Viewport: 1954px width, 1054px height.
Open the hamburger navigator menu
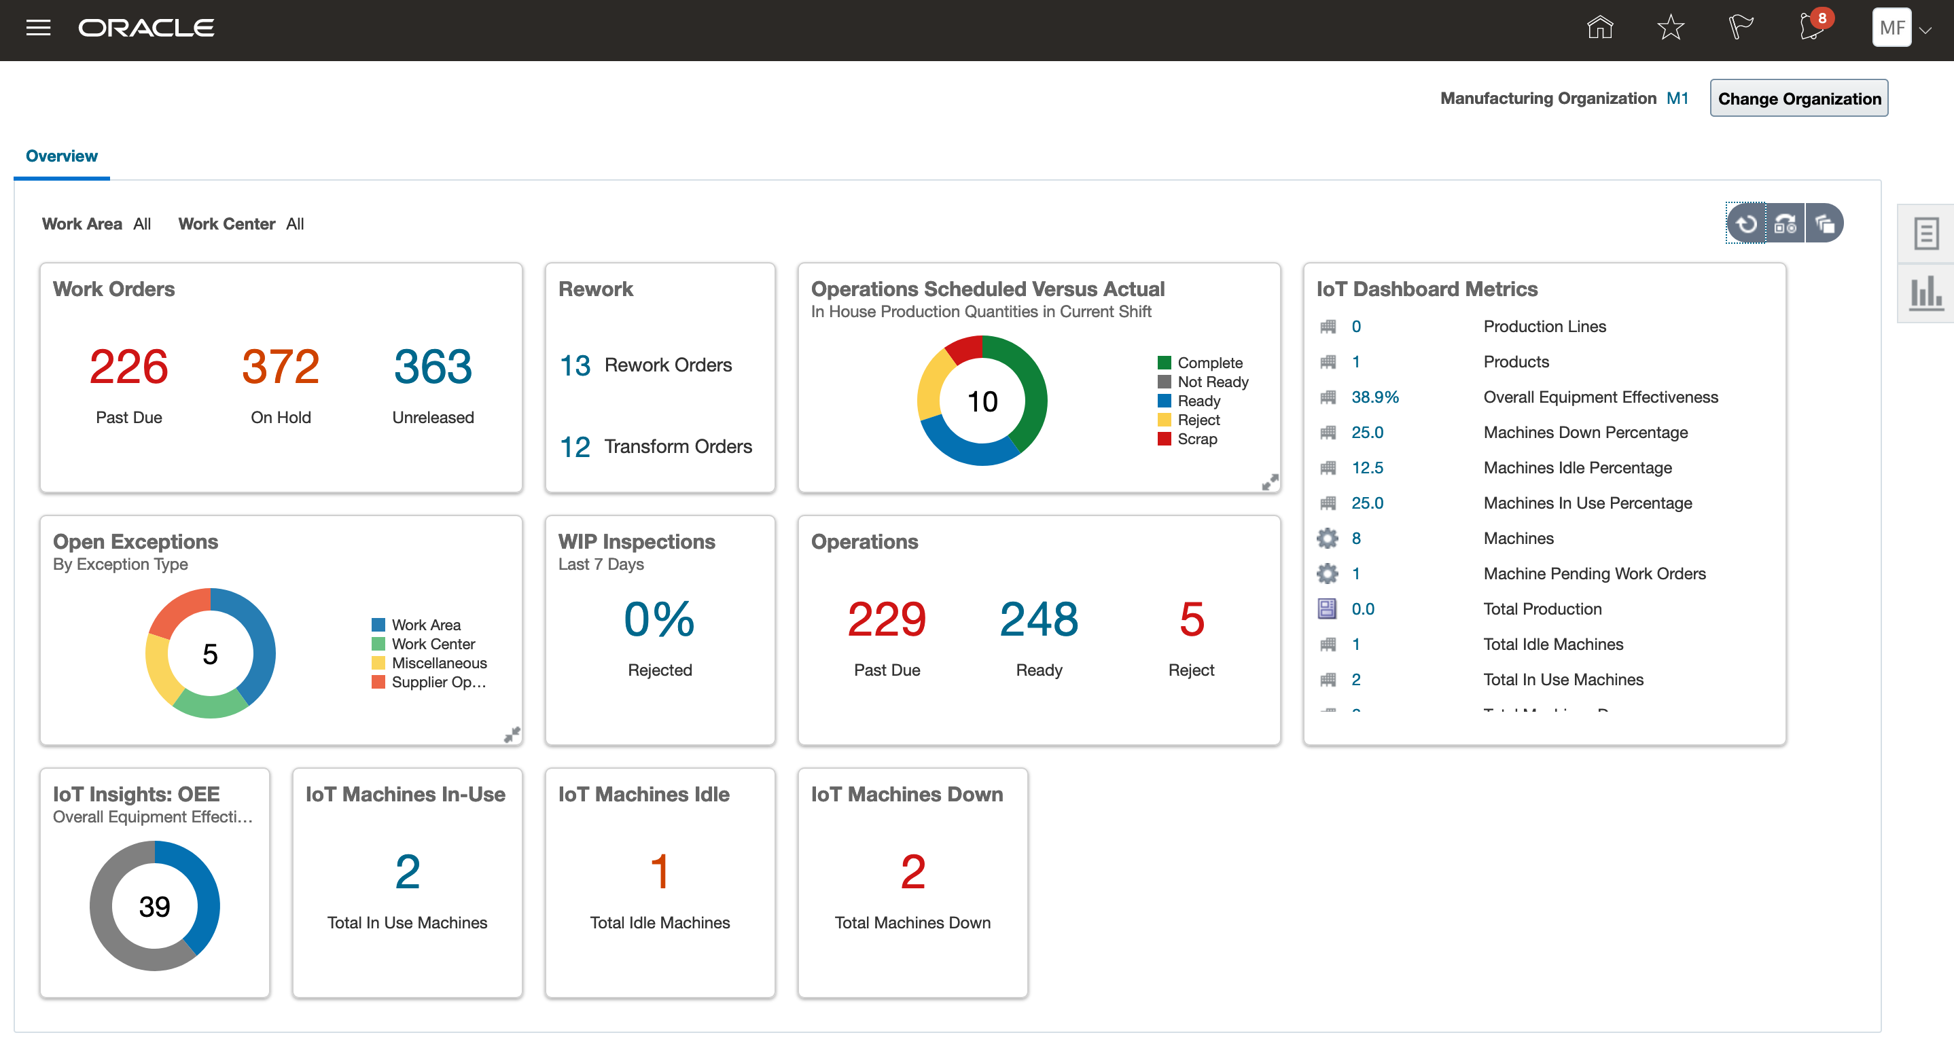tap(38, 28)
